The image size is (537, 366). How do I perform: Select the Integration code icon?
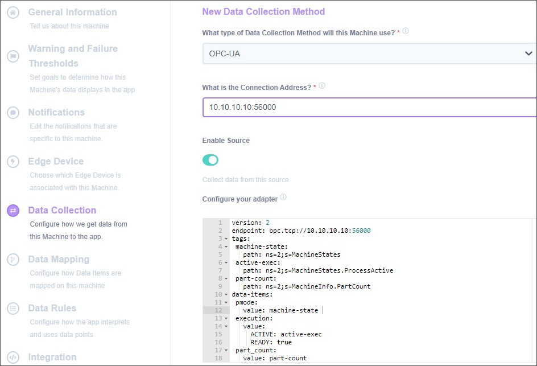pos(13,357)
